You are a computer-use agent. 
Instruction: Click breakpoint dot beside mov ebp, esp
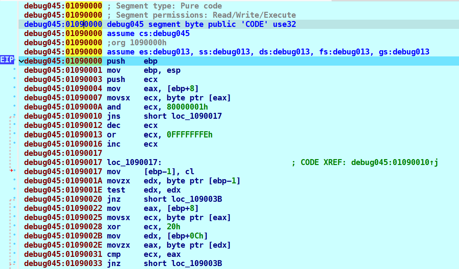tap(14, 69)
